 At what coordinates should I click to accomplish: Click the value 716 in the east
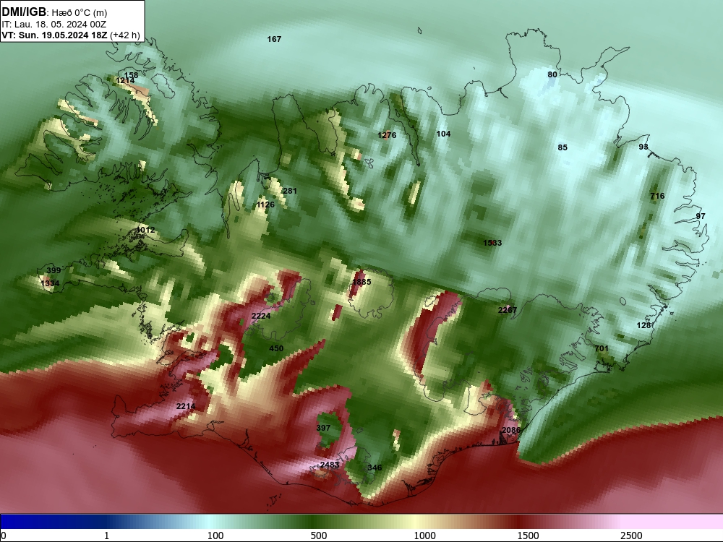(x=657, y=196)
